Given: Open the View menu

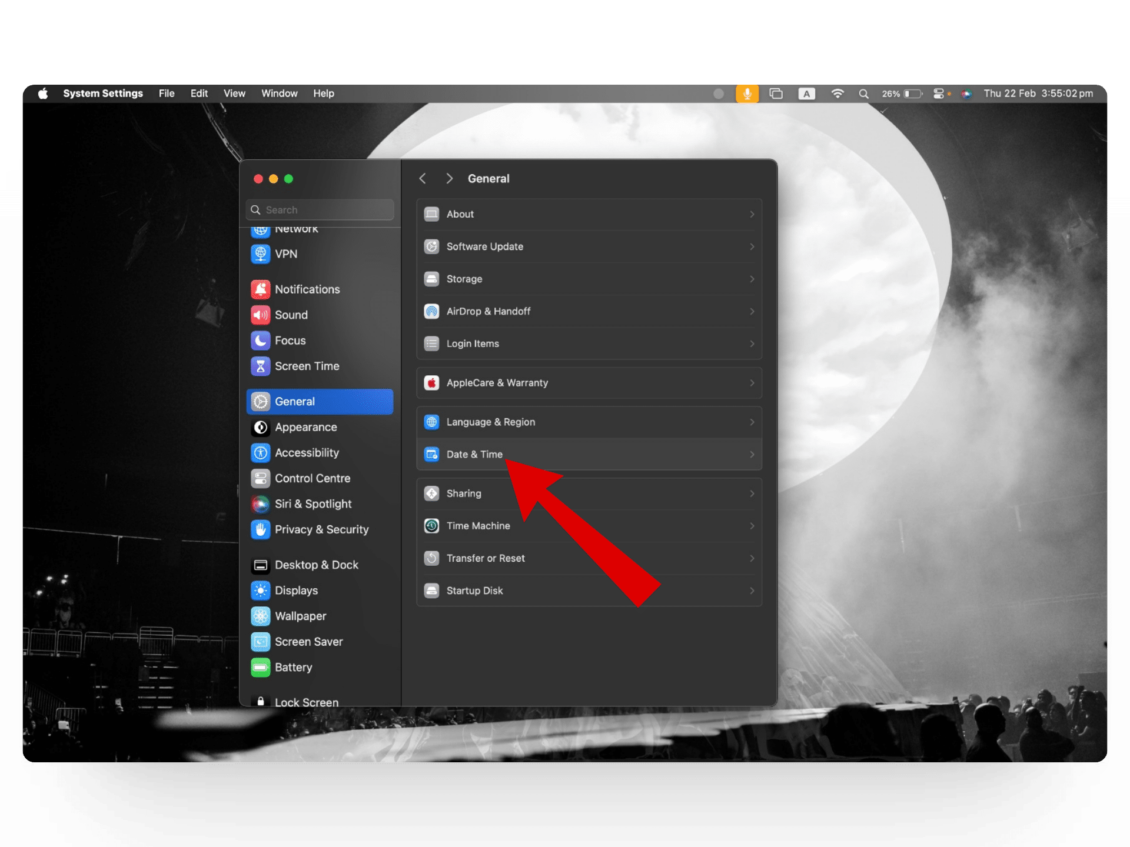Looking at the screenshot, I should click(x=234, y=94).
